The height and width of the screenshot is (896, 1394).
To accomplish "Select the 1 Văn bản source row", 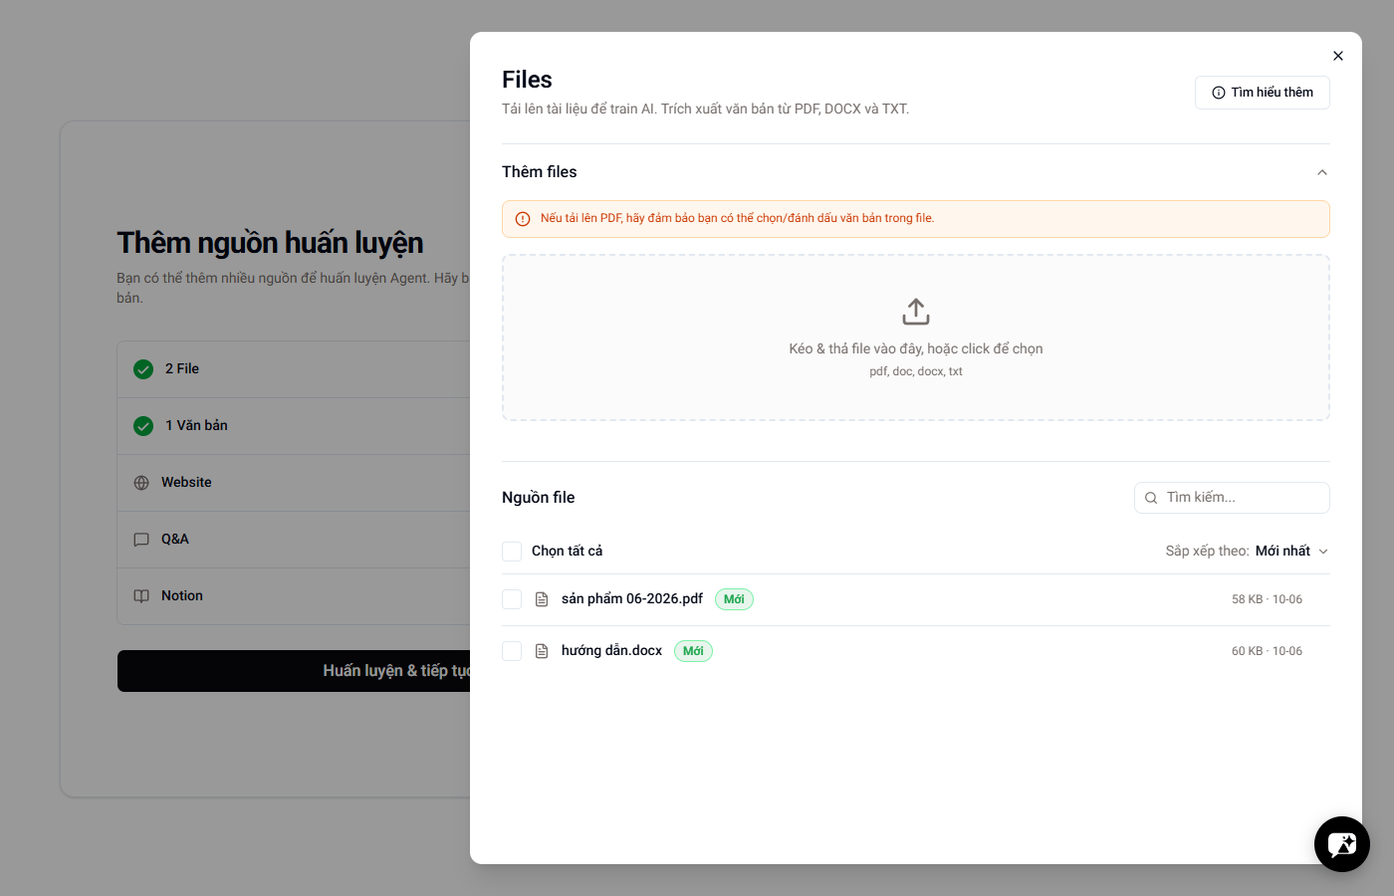I will 294,426.
